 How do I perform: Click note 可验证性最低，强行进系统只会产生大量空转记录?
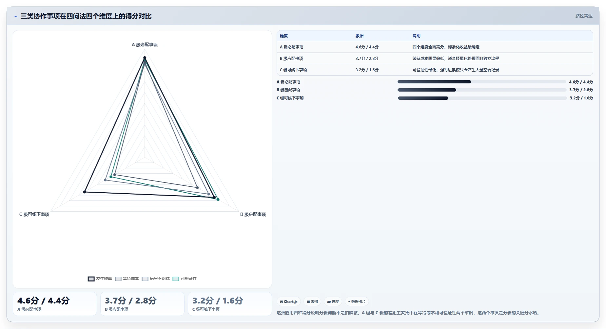click(456, 70)
